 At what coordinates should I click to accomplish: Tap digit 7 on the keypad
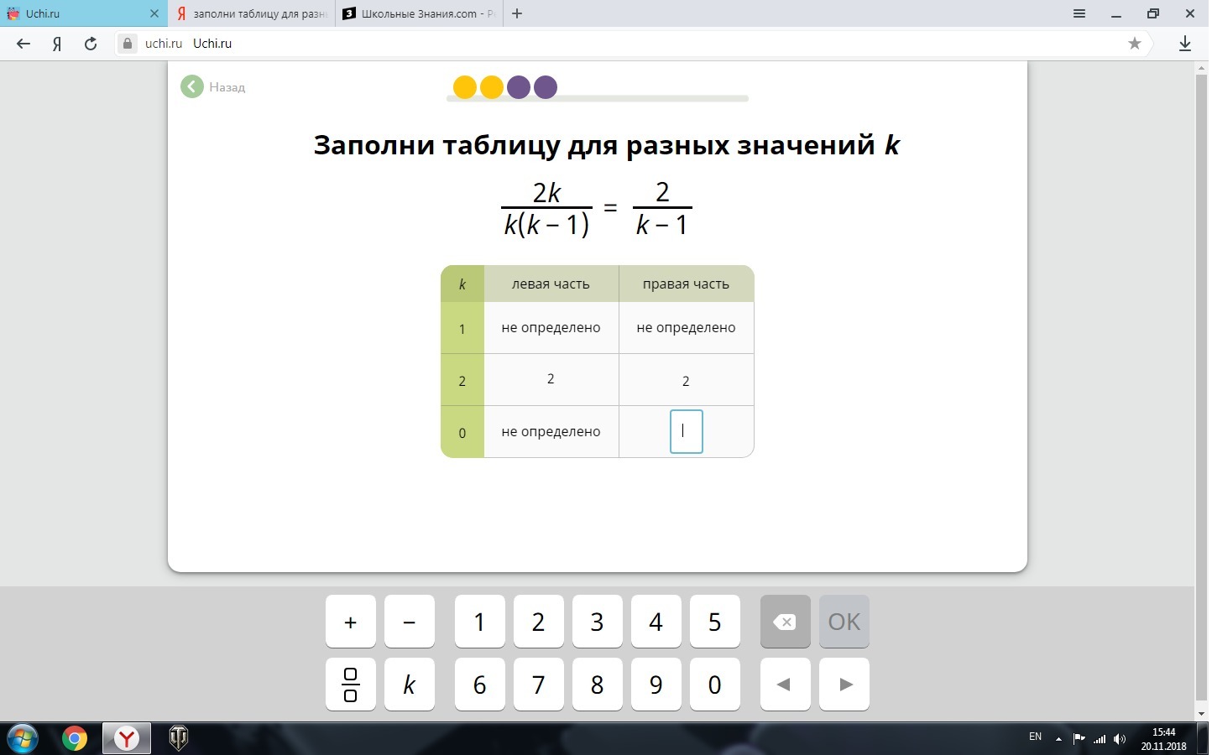pos(539,685)
